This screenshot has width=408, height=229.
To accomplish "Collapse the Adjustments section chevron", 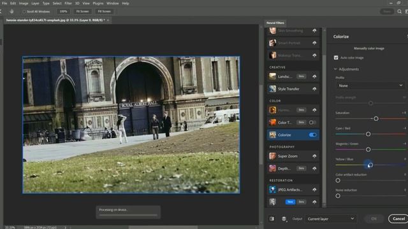I will click(x=335, y=69).
